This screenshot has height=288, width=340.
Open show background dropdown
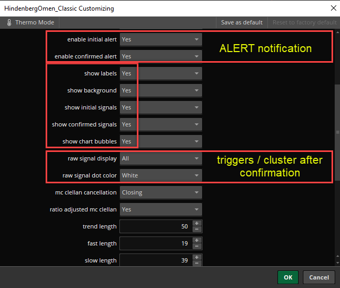(x=161, y=90)
